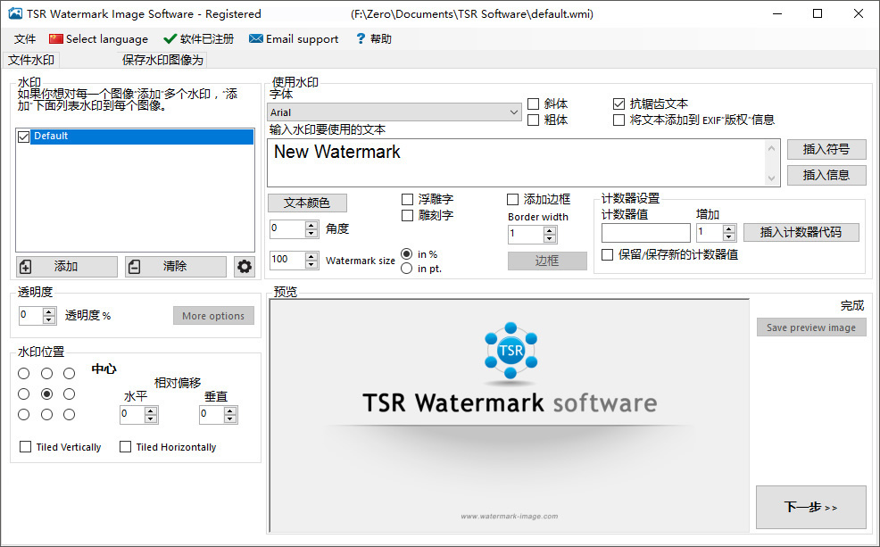The width and height of the screenshot is (880, 547).
Task: Click the 文本颜色 color button
Action: (x=307, y=203)
